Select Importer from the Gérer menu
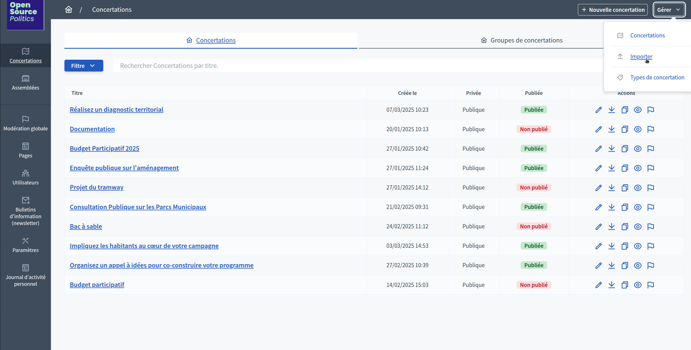The height and width of the screenshot is (350, 691). point(641,57)
